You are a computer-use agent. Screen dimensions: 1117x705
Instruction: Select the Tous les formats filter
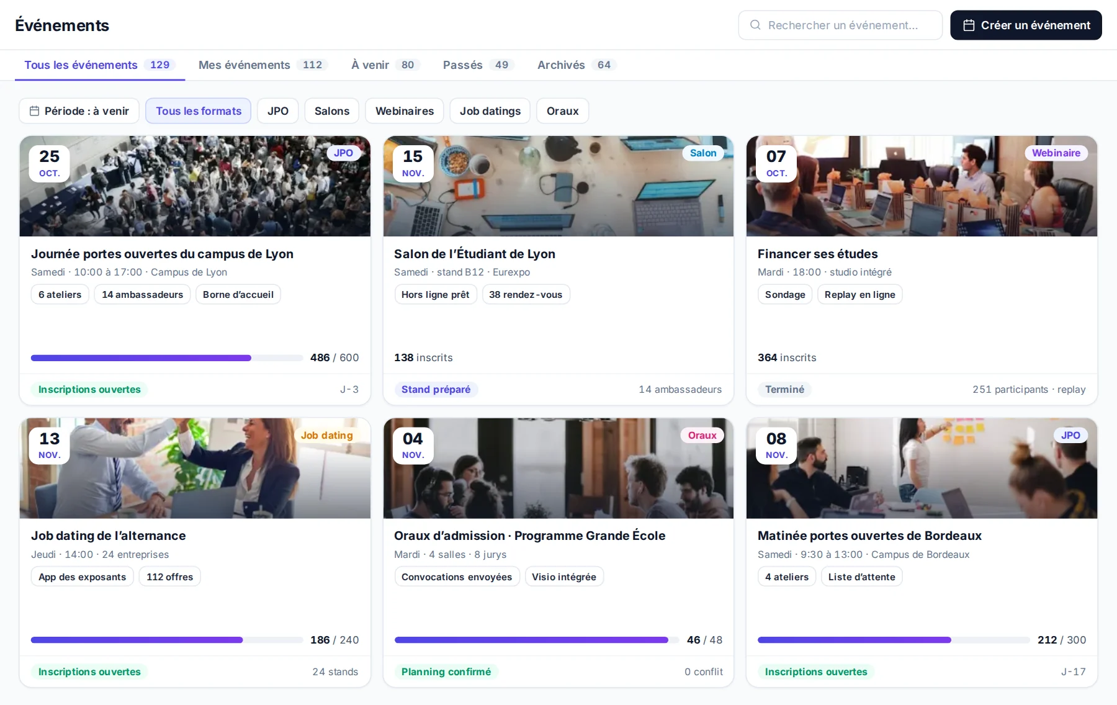pyautogui.click(x=199, y=111)
